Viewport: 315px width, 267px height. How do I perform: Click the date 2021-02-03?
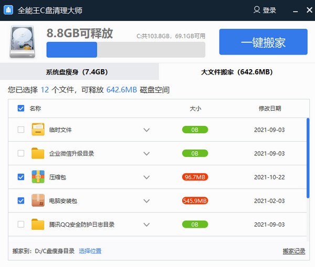269,201
